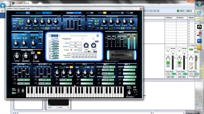Click arpeggiator Time knob
The width and height of the screenshot is (204, 114).
(x=86, y=46)
